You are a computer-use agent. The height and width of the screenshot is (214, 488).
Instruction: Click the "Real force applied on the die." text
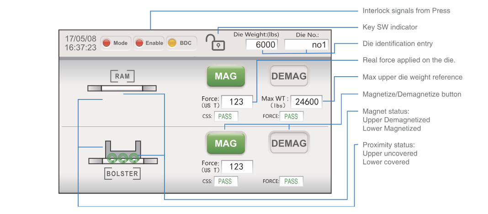click(x=409, y=60)
